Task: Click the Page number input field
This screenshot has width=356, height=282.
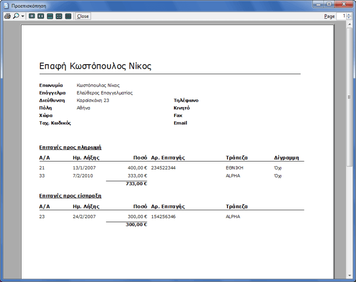Action: tap(341, 16)
